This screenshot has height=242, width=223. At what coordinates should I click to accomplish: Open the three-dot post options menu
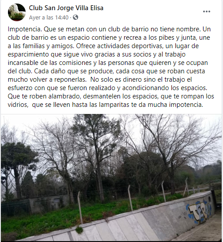click(207, 11)
